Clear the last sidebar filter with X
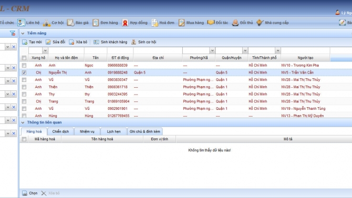Image resolution: width=352 pixels, height=198 pixels. click(14, 133)
